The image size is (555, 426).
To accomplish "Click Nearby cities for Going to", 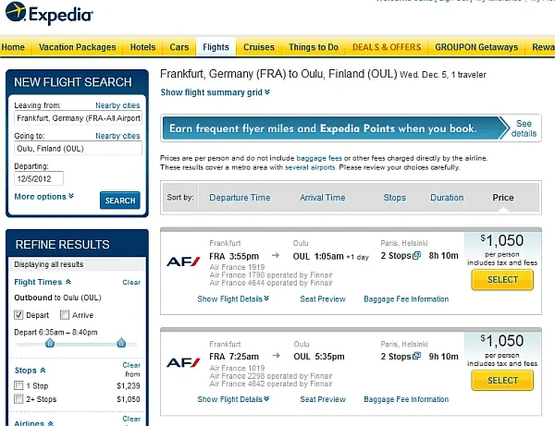I will pyautogui.click(x=117, y=136).
